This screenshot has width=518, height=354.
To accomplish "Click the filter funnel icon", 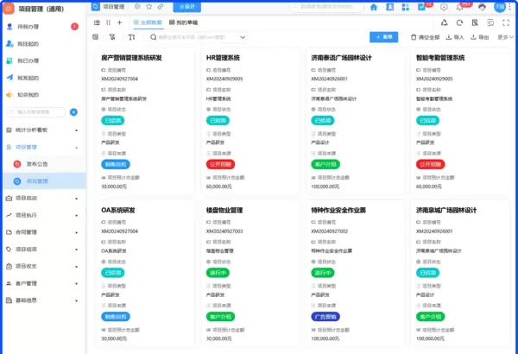I will [x=112, y=37].
